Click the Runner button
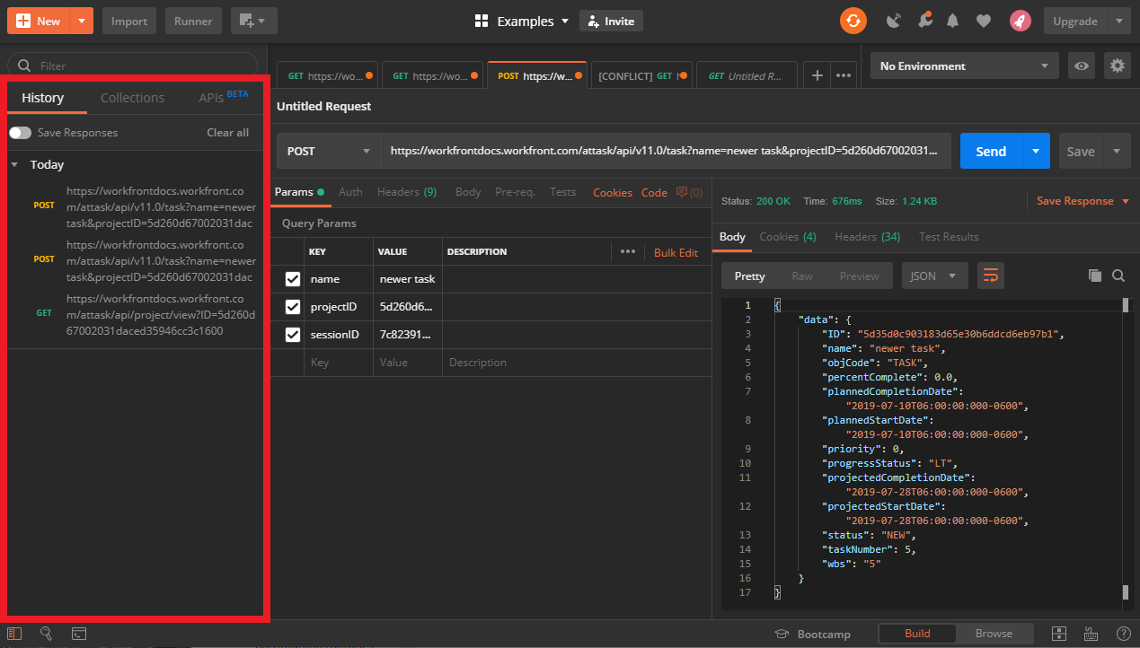Image resolution: width=1140 pixels, height=648 pixels. (193, 21)
